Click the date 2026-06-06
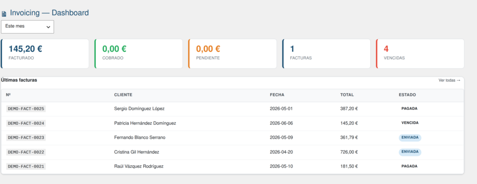The height and width of the screenshot is (184, 477). click(x=281, y=123)
